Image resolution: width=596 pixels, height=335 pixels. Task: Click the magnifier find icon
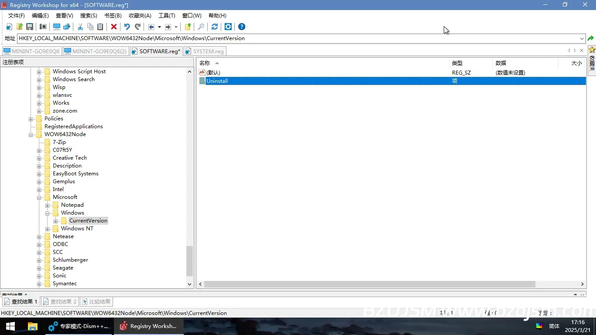pyautogui.click(x=201, y=27)
